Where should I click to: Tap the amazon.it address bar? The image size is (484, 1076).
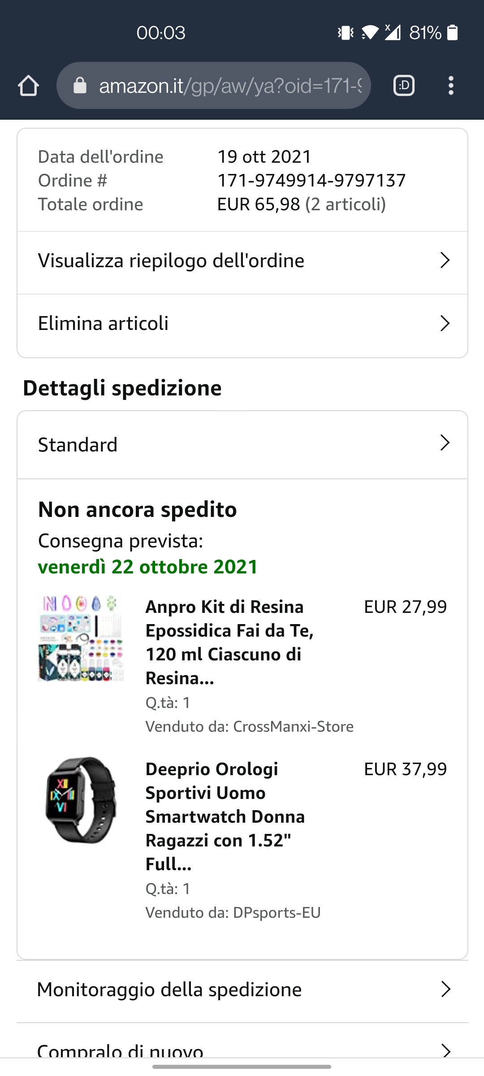[x=229, y=86]
